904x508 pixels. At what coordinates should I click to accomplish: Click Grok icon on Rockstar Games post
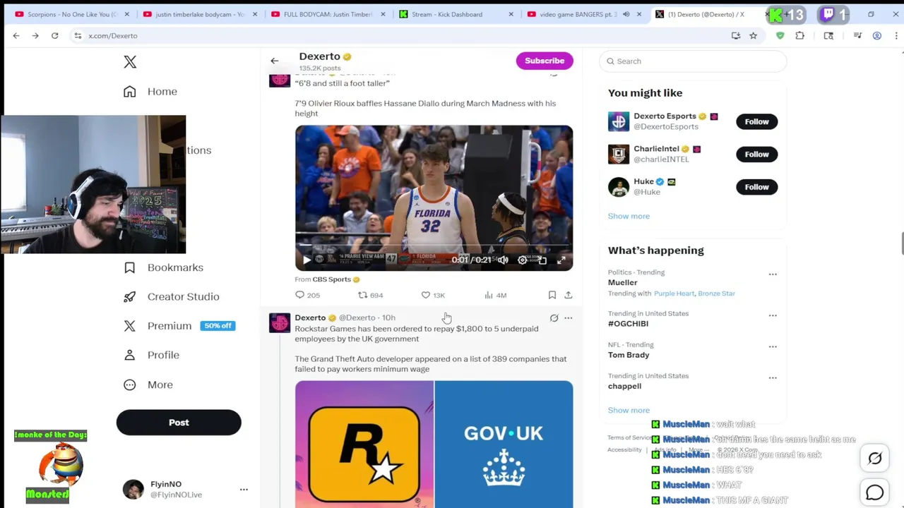pyautogui.click(x=554, y=318)
